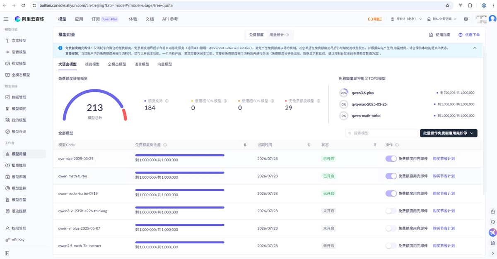
Task: Collapse the blue notice banner with the chevron
Action: pos(475,48)
